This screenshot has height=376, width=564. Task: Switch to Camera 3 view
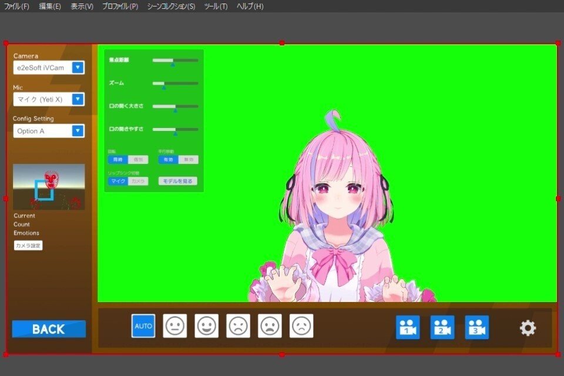click(x=478, y=328)
